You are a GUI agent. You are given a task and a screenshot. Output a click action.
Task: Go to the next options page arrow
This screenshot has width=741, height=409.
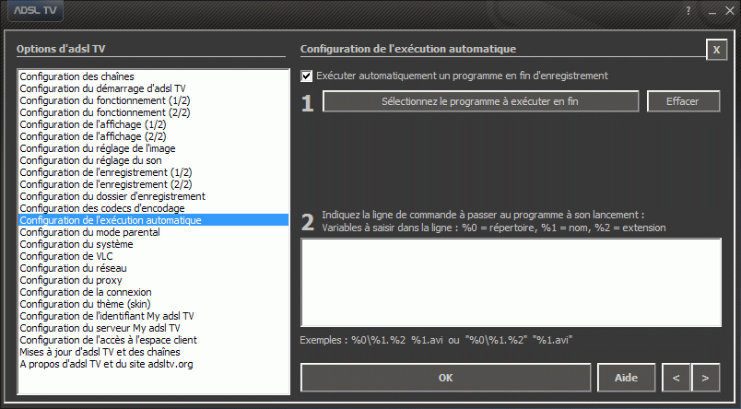705,378
